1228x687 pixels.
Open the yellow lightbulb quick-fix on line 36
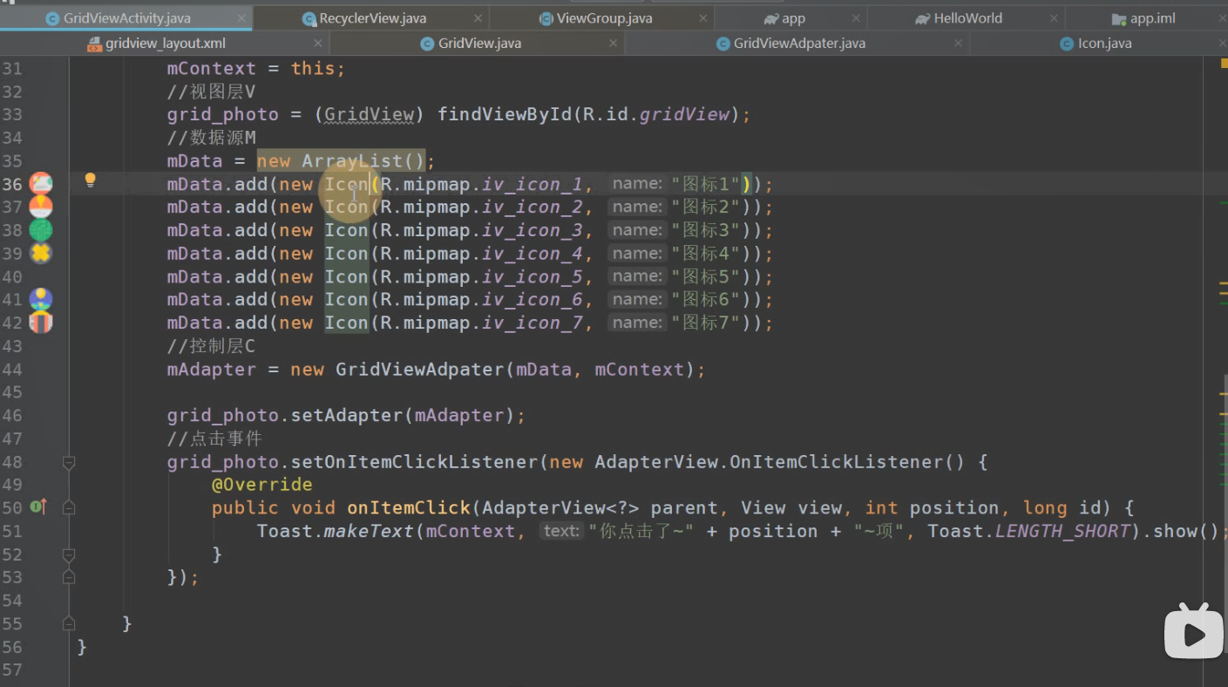[89, 180]
